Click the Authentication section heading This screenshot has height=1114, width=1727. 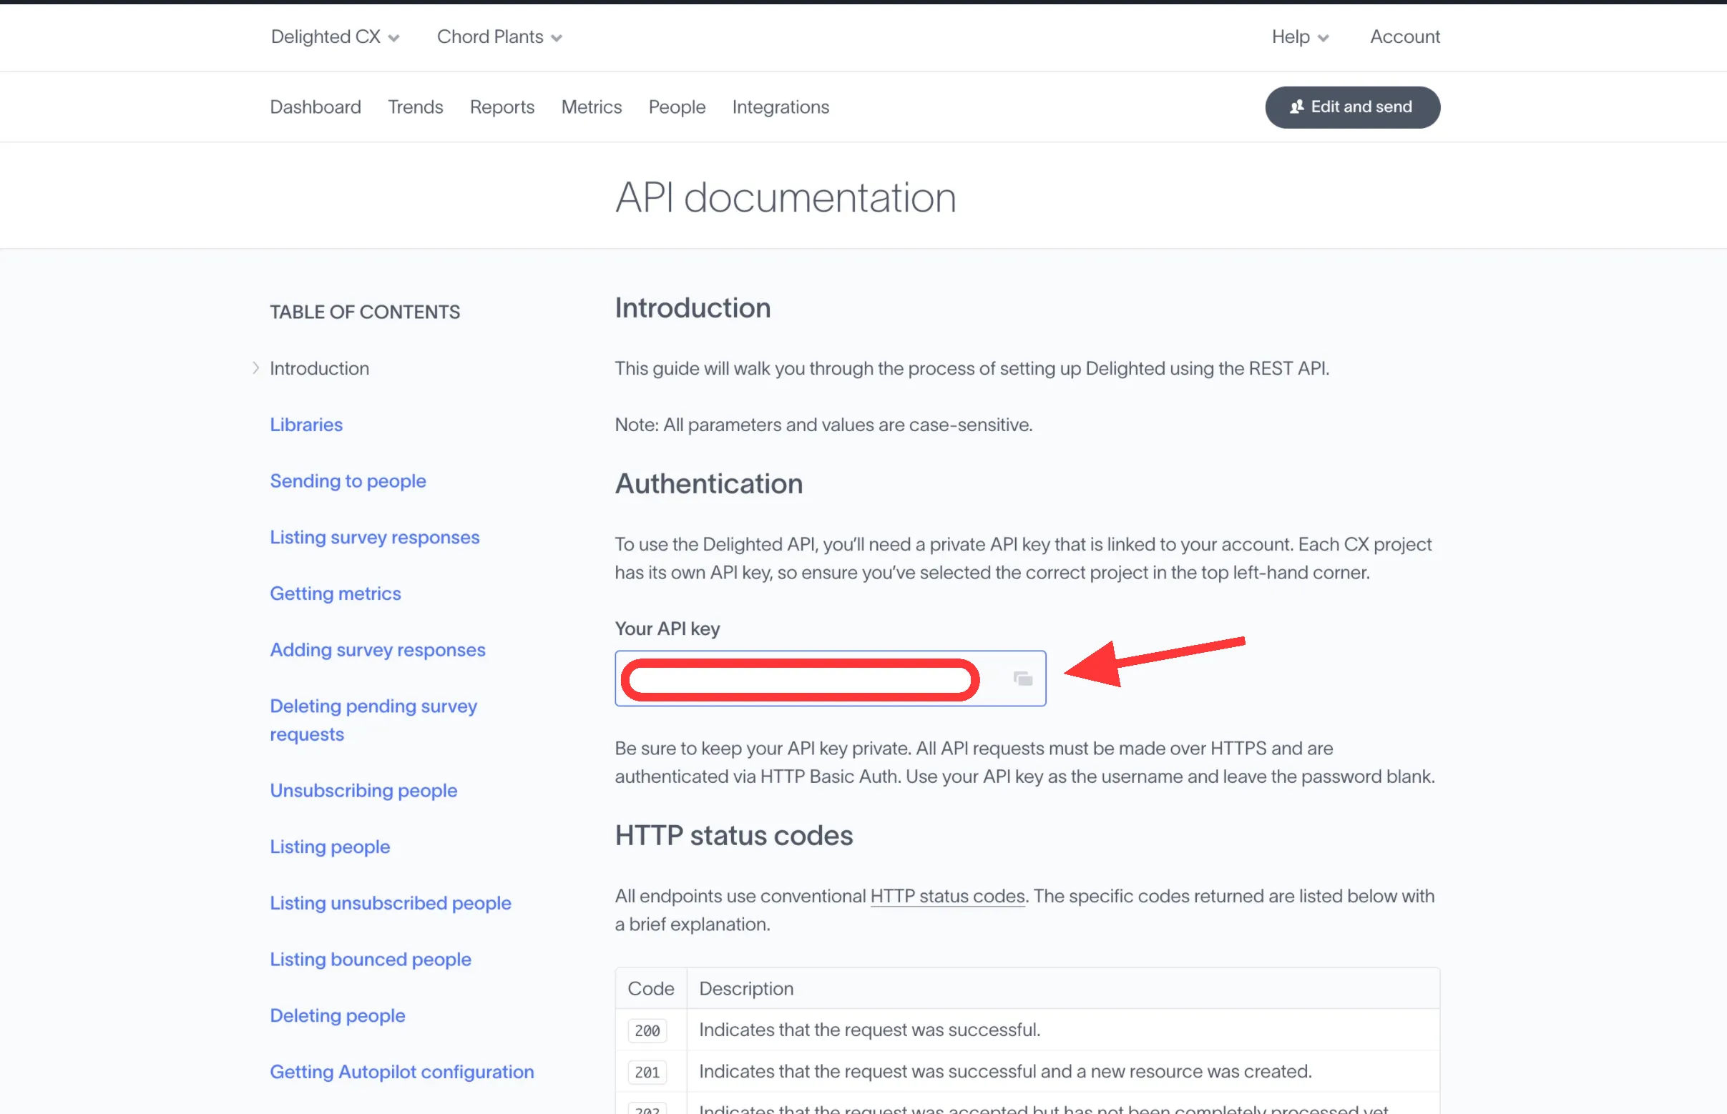click(x=708, y=484)
